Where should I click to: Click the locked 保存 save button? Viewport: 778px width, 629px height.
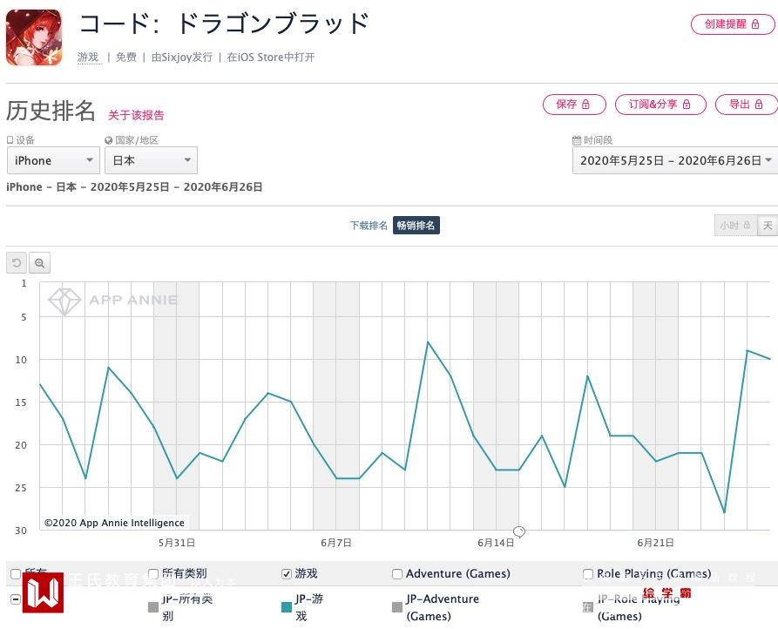[x=573, y=105]
